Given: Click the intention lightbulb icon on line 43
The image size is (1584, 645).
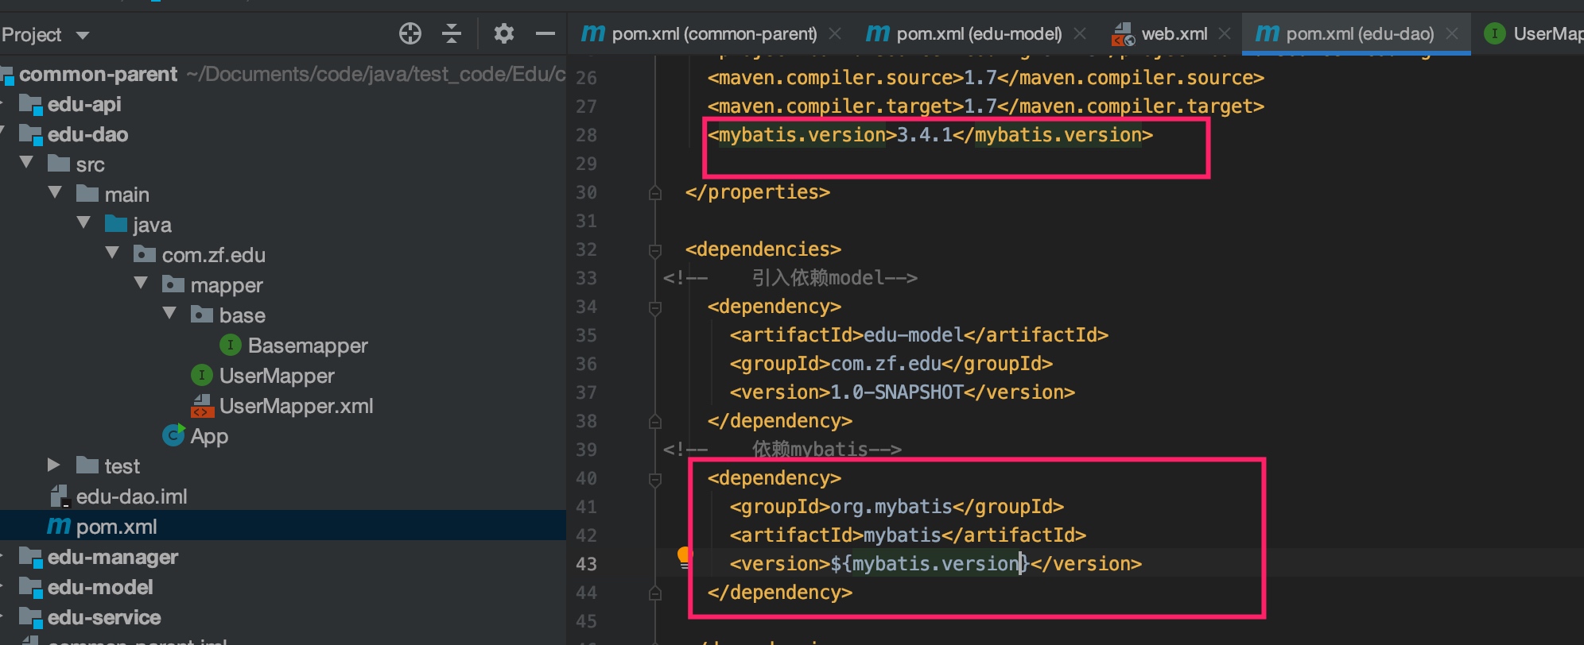Looking at the screenshot, I should coord(684,556).
